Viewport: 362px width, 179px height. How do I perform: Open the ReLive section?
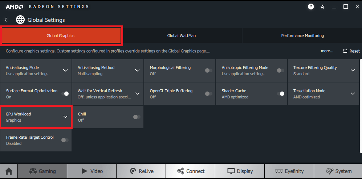click(x=141, y=171)
